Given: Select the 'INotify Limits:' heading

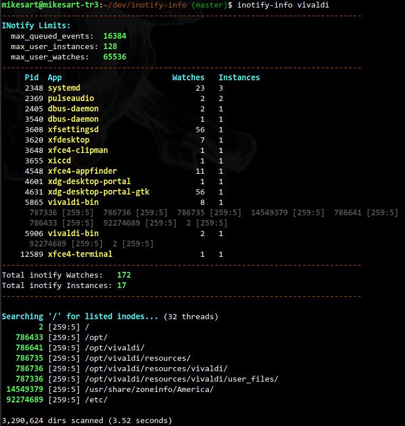Looking at the screenshot, I should pyautogui.click(x=36, y=26).
